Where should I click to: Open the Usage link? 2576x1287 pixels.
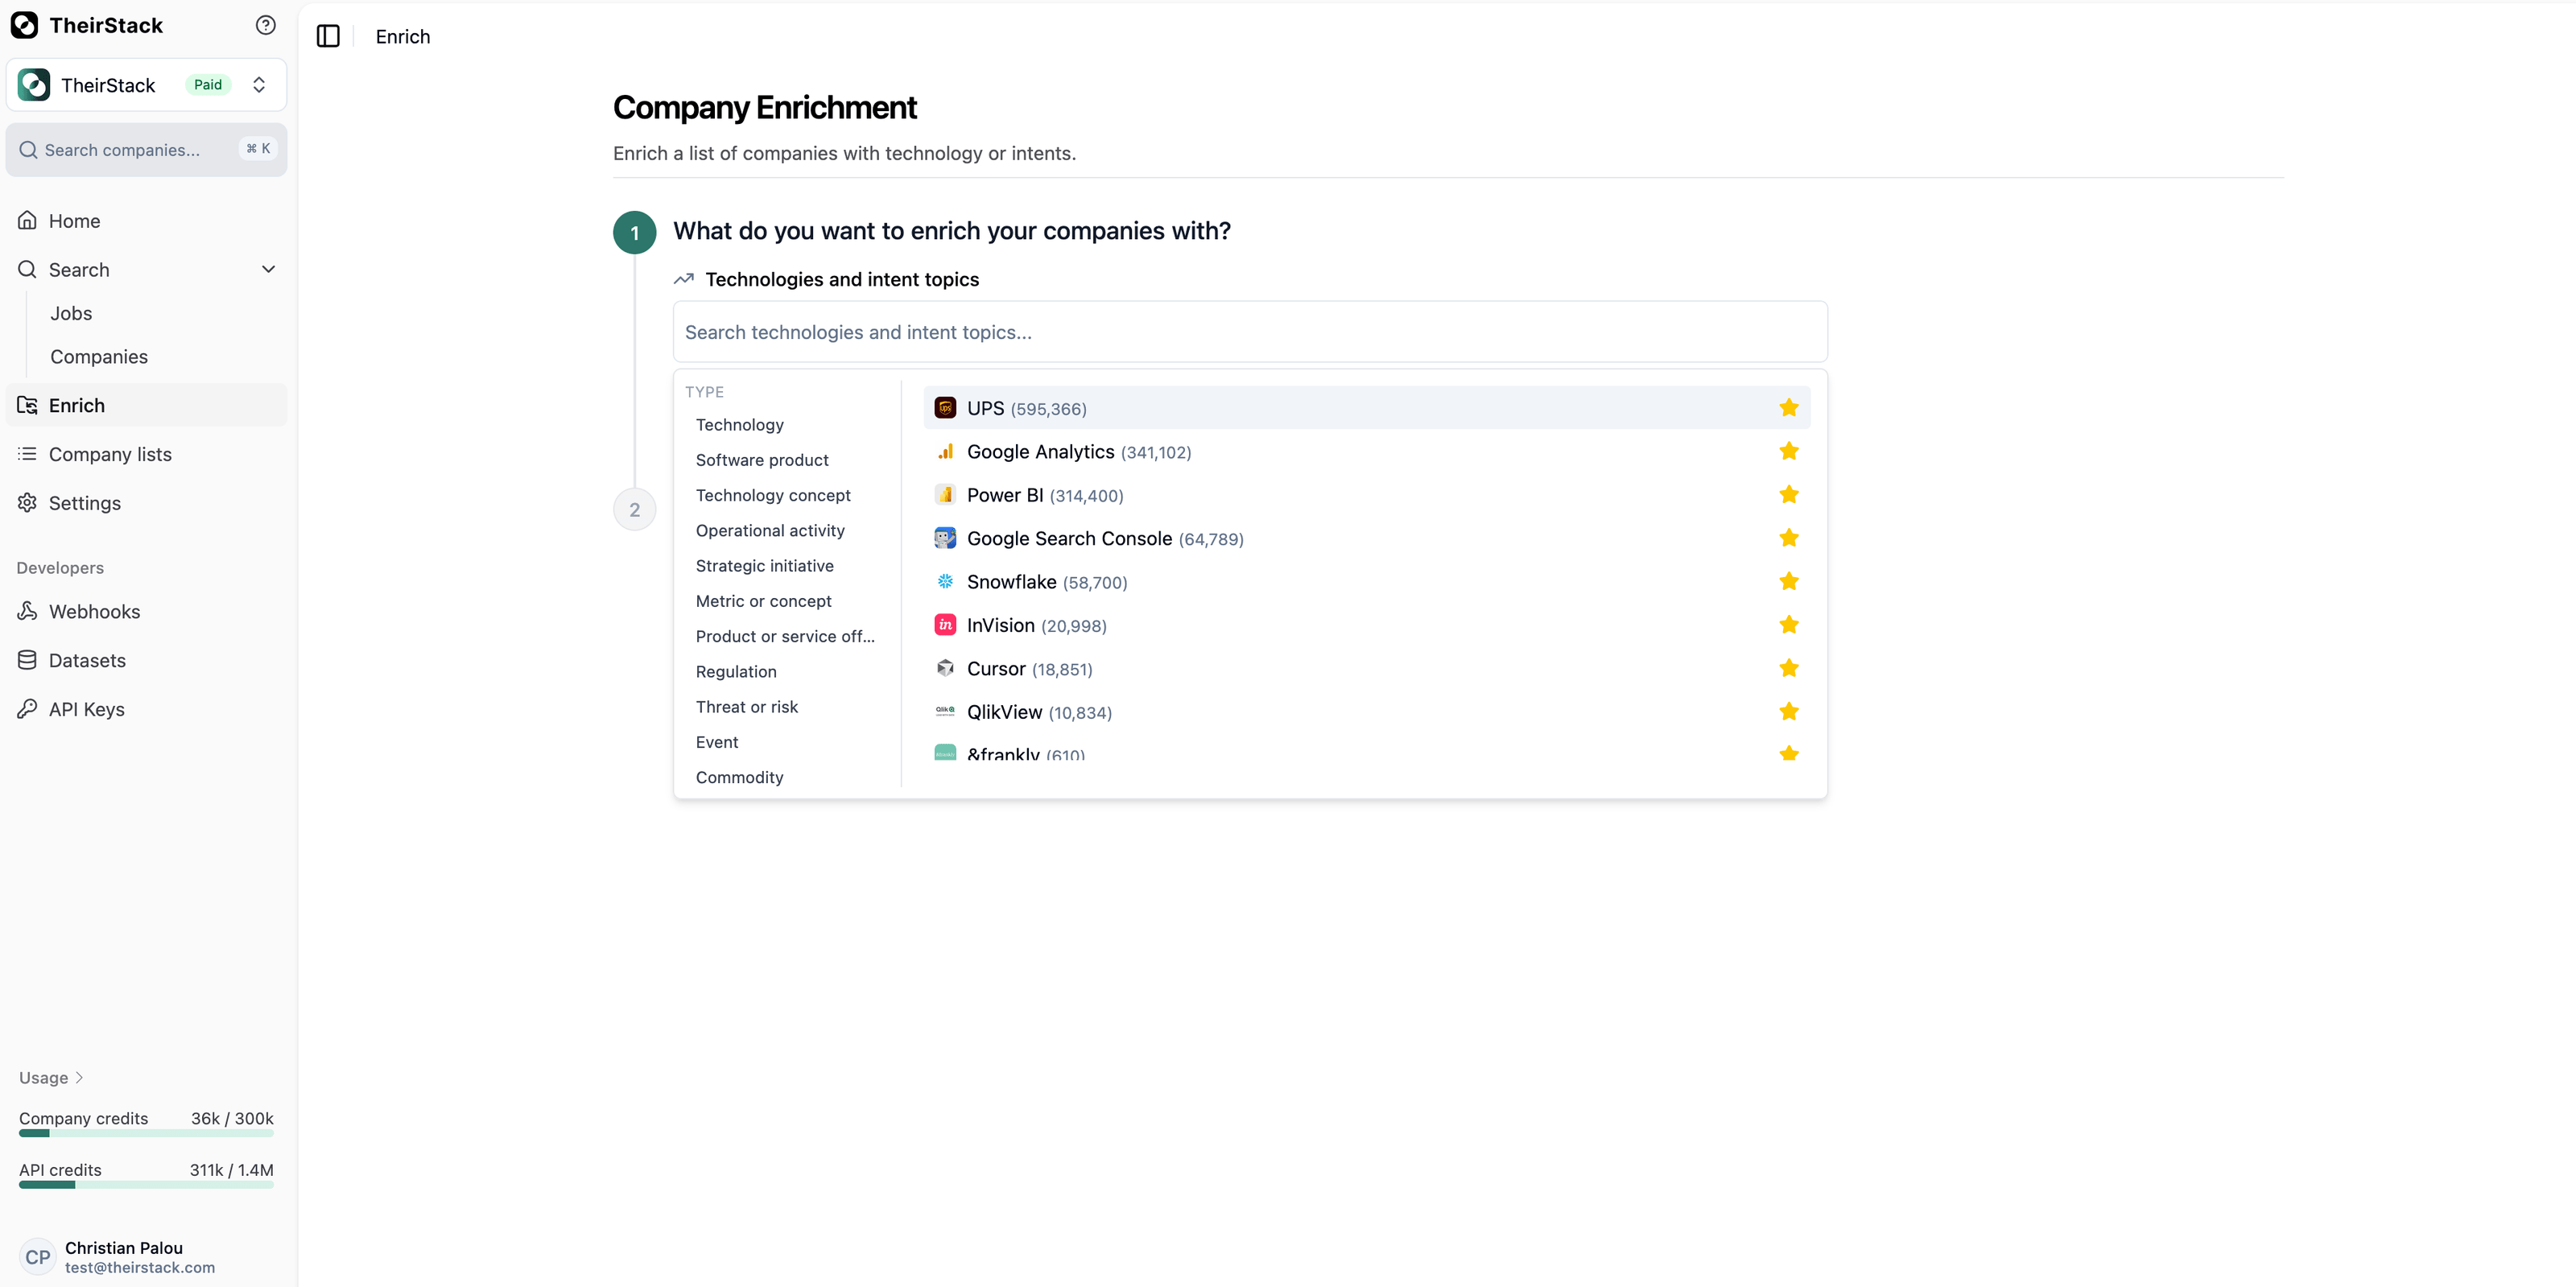(51, 1077)
